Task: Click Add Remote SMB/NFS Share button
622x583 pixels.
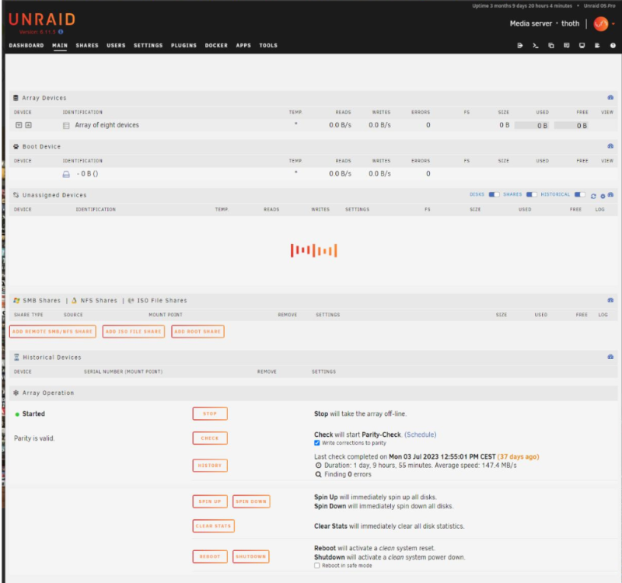Action: point(52,332)
